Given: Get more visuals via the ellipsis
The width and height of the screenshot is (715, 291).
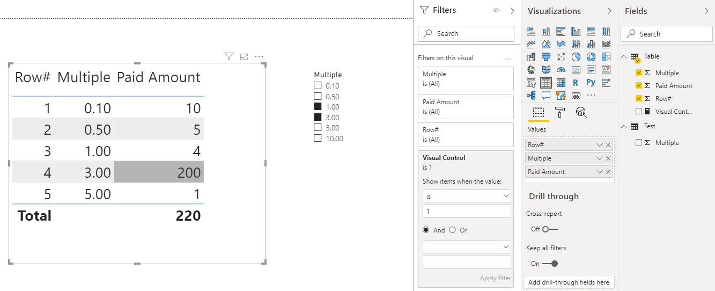Looking at the screenshot, I should pos(591,96).
